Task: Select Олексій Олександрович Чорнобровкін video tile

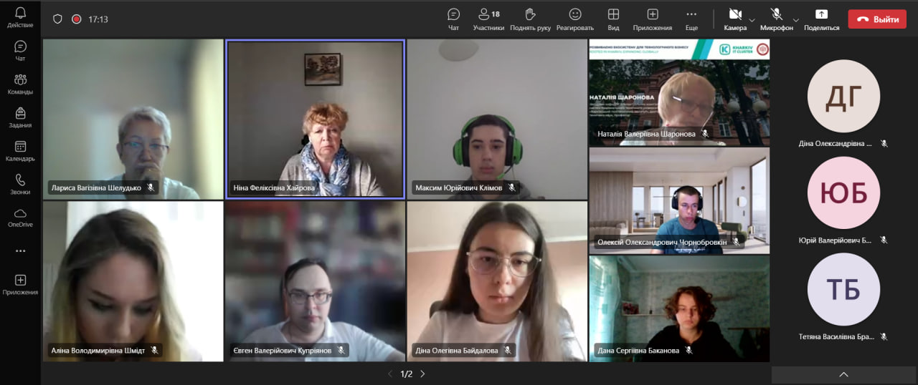Action: pyautogui.click(x=679, y=200)
